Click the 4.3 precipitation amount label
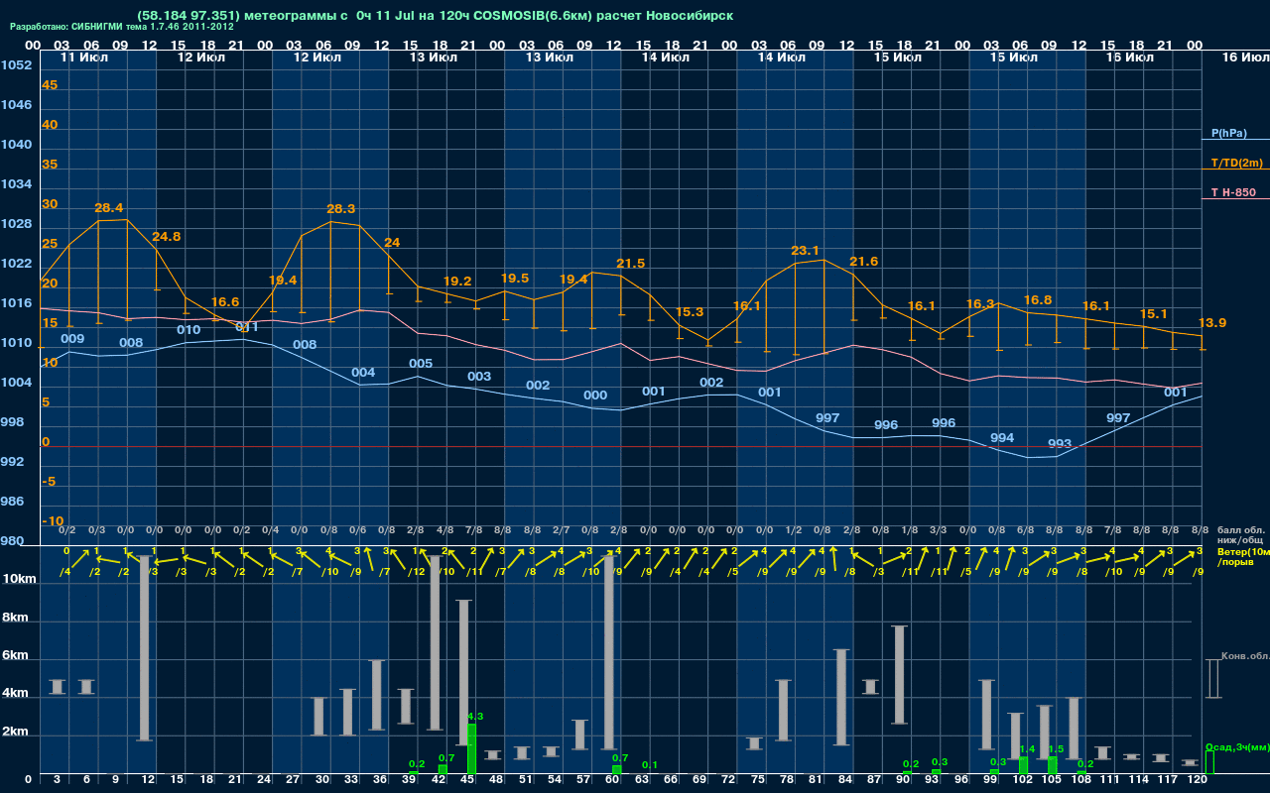 (x=475, y=716)
